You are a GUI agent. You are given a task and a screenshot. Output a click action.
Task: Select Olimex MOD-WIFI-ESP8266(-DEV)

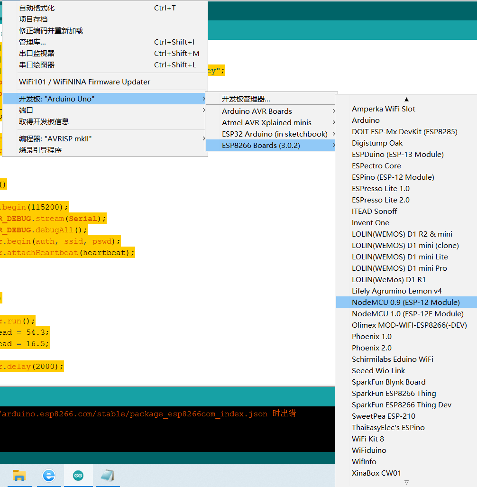pyautogui.click(x=406, y=325)
